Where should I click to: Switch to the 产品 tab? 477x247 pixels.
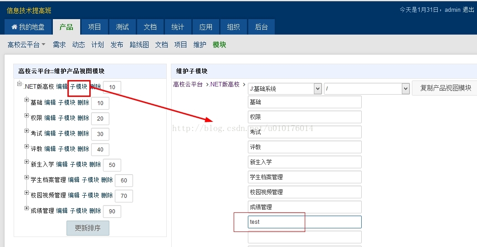click(x=67, y=27)
